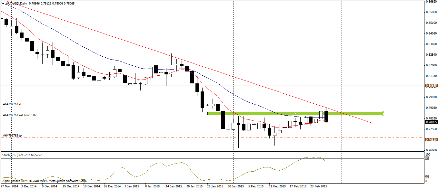438x189 pixels.
Task: Click the small arrow before AUDUSD,Daily title
Action: pyautogui.click(x=3, y=3)
